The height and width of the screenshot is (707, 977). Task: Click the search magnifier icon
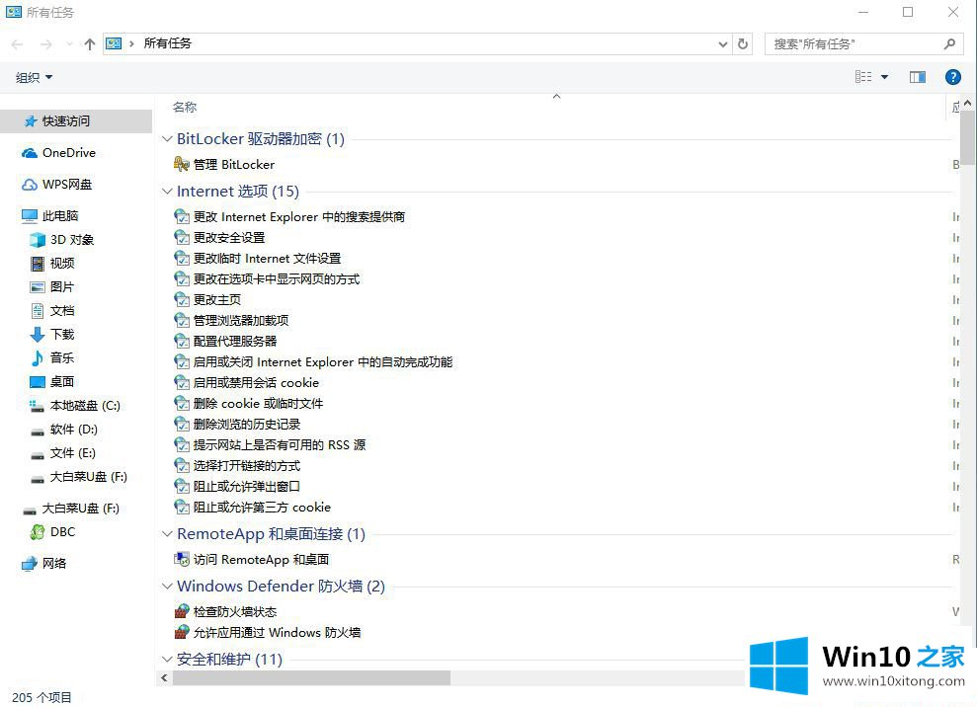[949, 43]
